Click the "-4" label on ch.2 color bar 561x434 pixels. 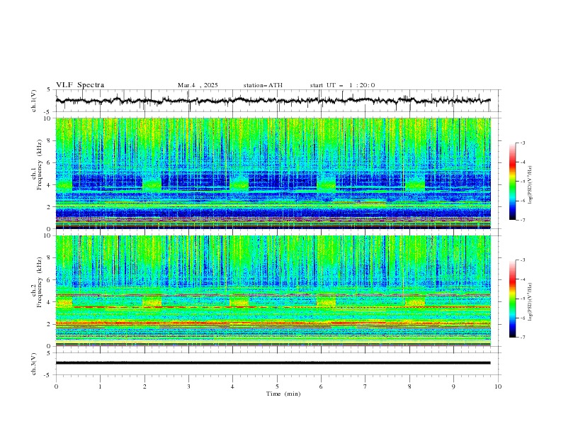522,279
